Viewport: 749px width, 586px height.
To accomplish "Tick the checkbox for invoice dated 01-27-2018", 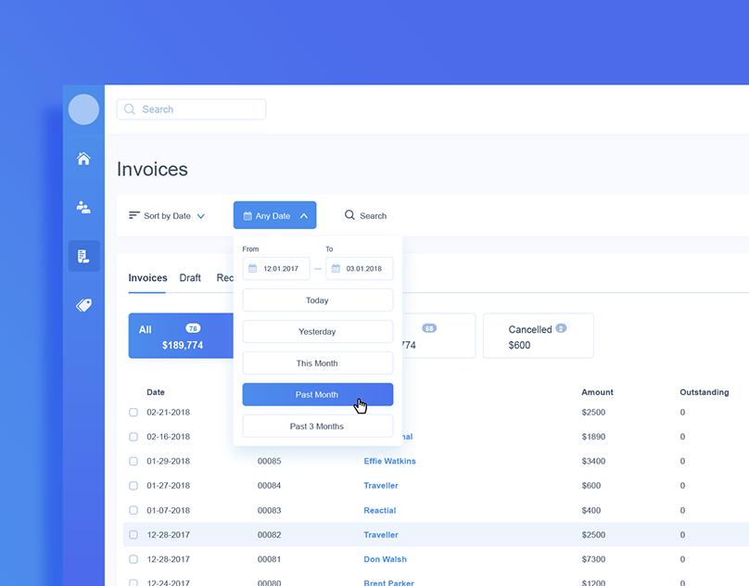I will 133,486.
